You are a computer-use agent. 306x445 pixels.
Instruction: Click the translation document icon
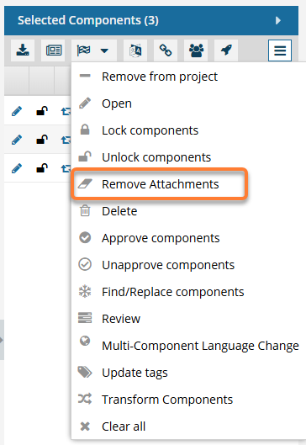coord(135,50)
